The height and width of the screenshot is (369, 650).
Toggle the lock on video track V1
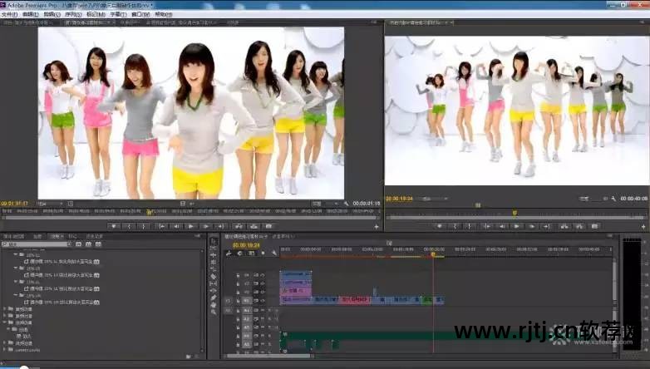(238, 301)
